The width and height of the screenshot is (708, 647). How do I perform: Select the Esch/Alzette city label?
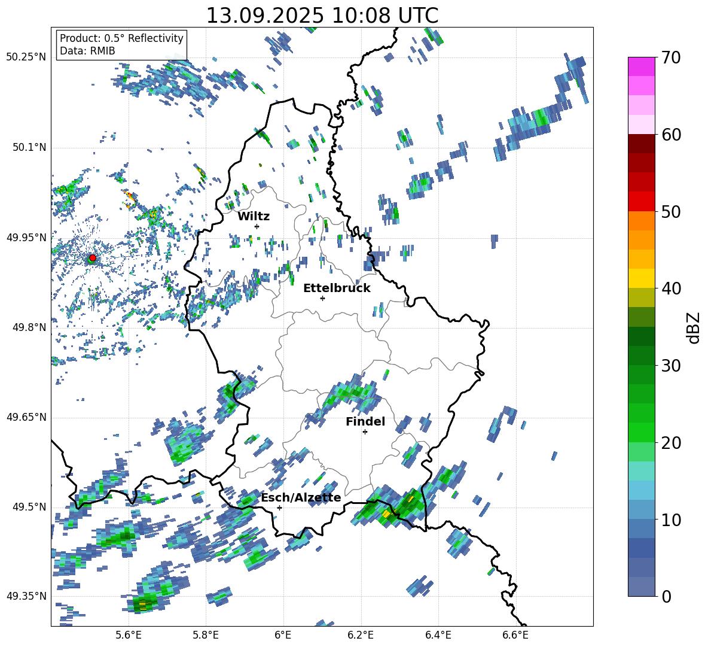click(x=301, y=497)
